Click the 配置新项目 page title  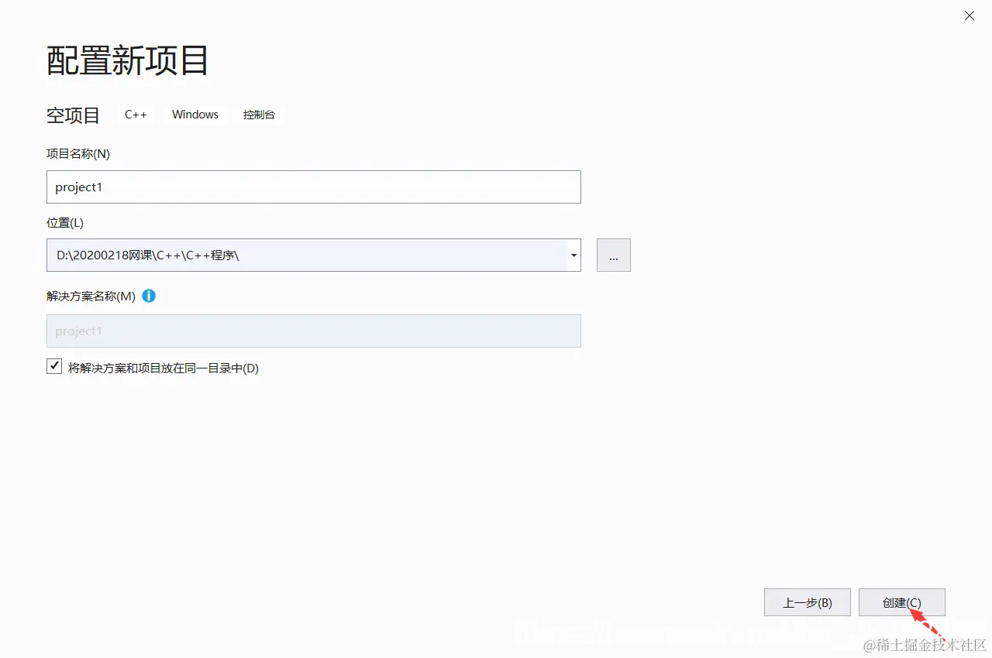128,60
